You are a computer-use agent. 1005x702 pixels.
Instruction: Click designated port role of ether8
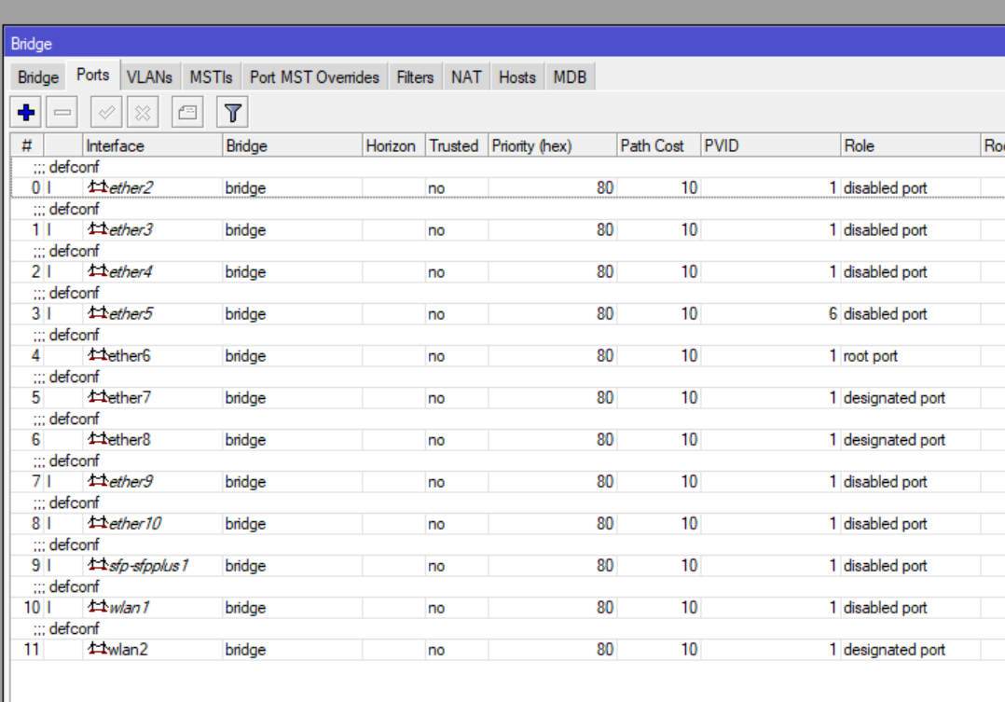[x=894, y=440]
